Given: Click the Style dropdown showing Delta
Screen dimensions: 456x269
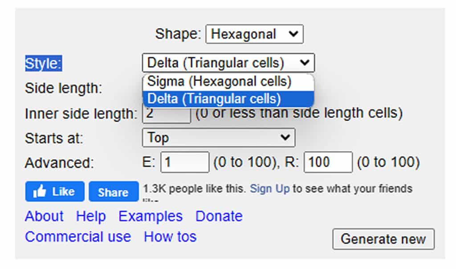Looking at the screenshot, I should 228,62.
